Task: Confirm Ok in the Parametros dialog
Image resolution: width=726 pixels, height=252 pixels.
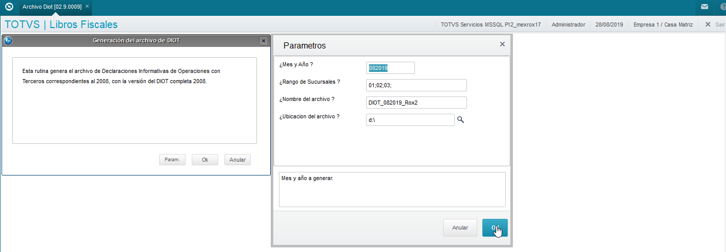Action: [495, 228]
